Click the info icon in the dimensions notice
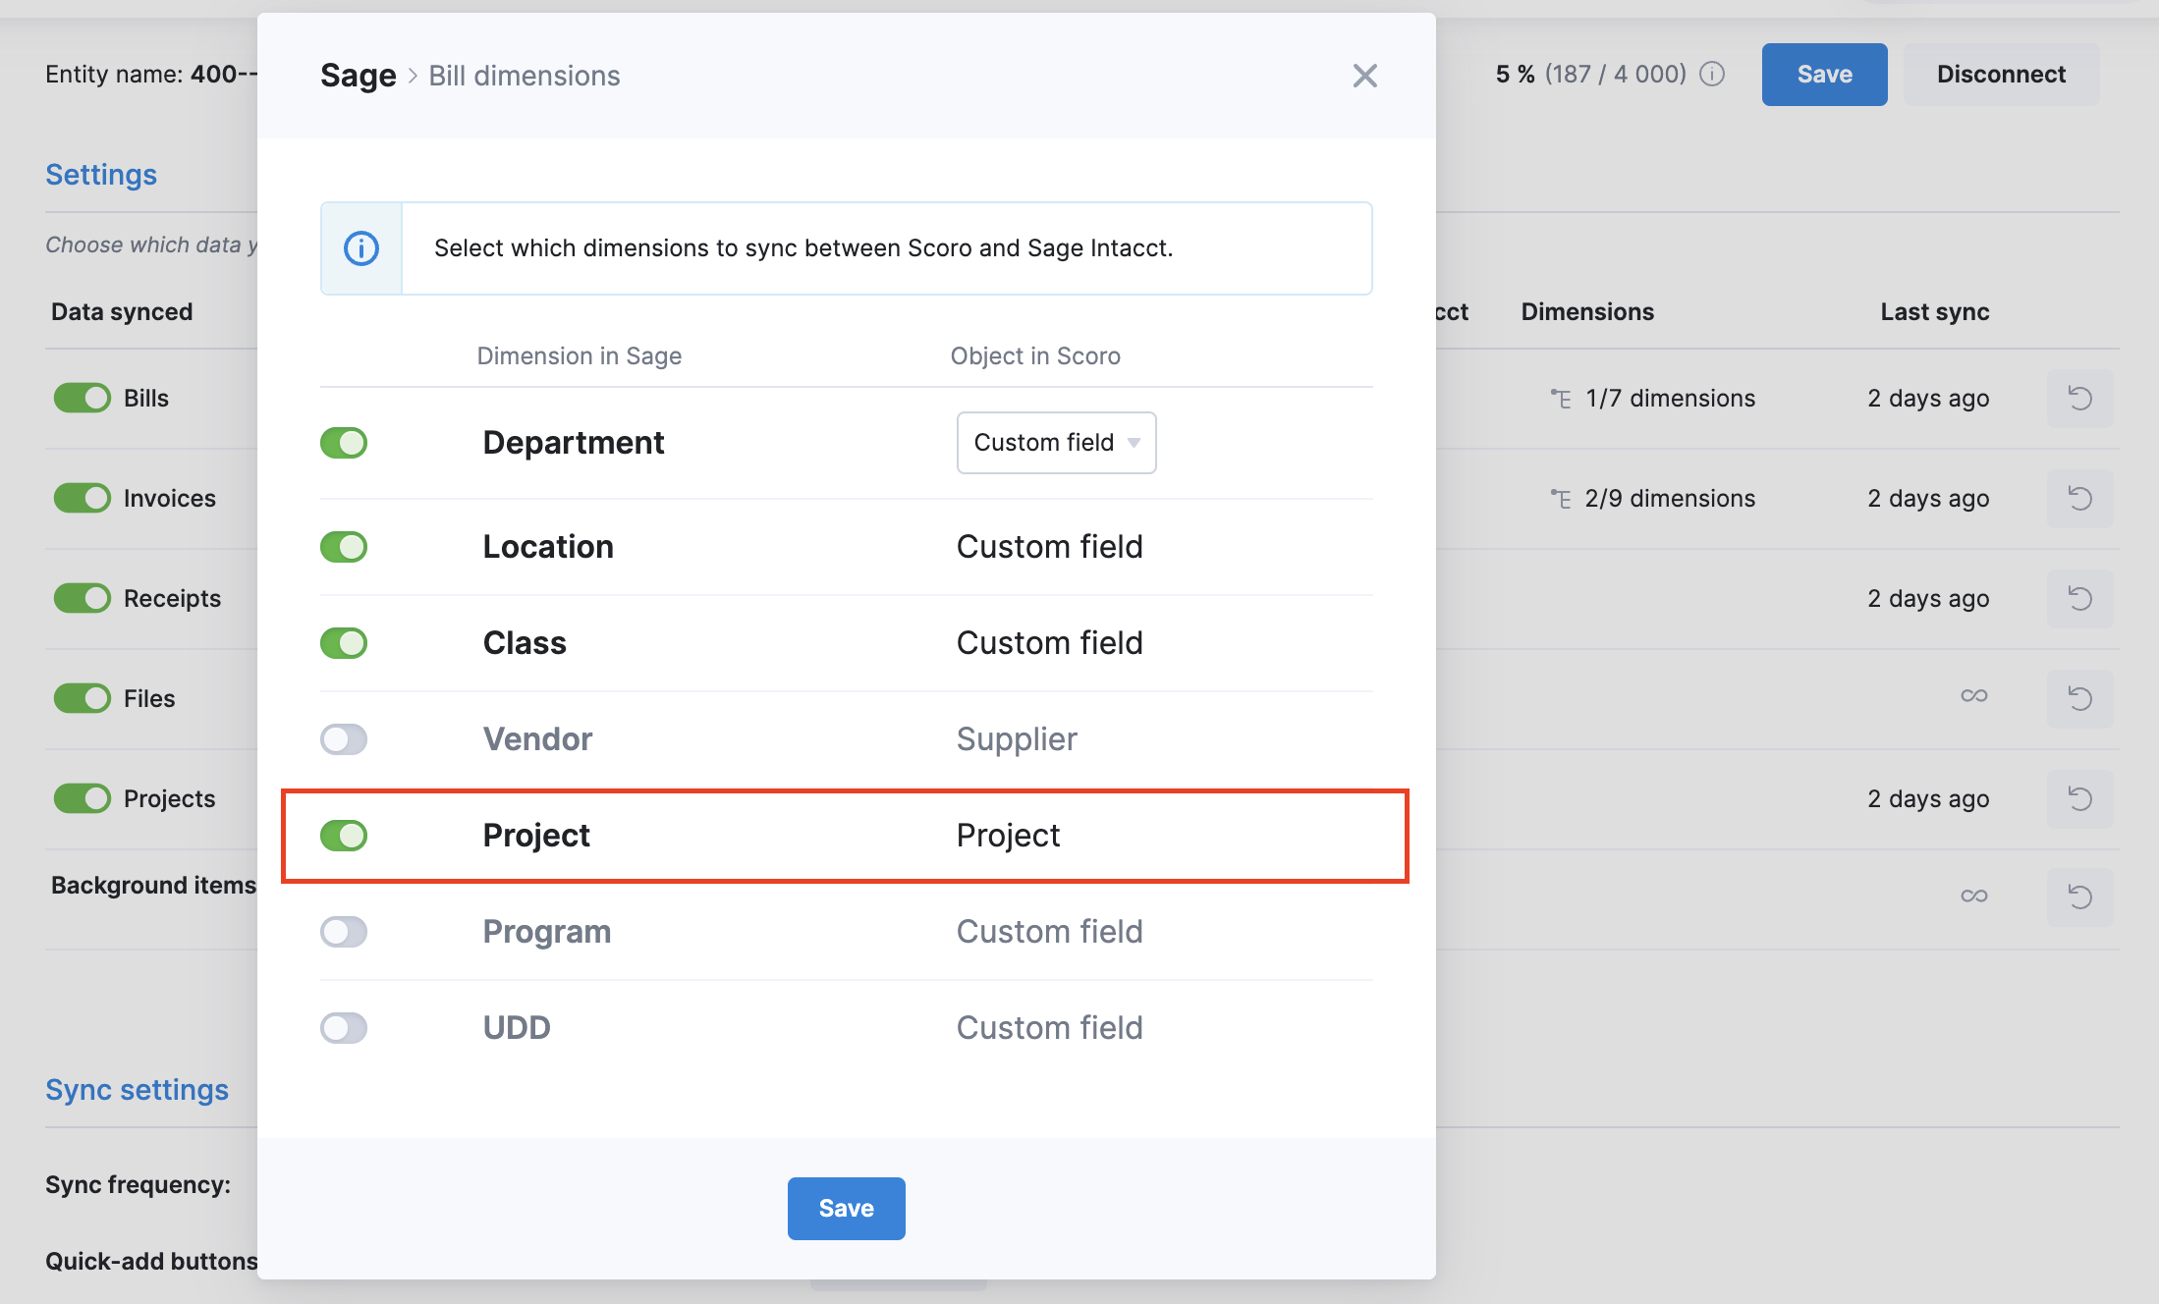Screen dimensions: 2159x1304 [361, 248]
